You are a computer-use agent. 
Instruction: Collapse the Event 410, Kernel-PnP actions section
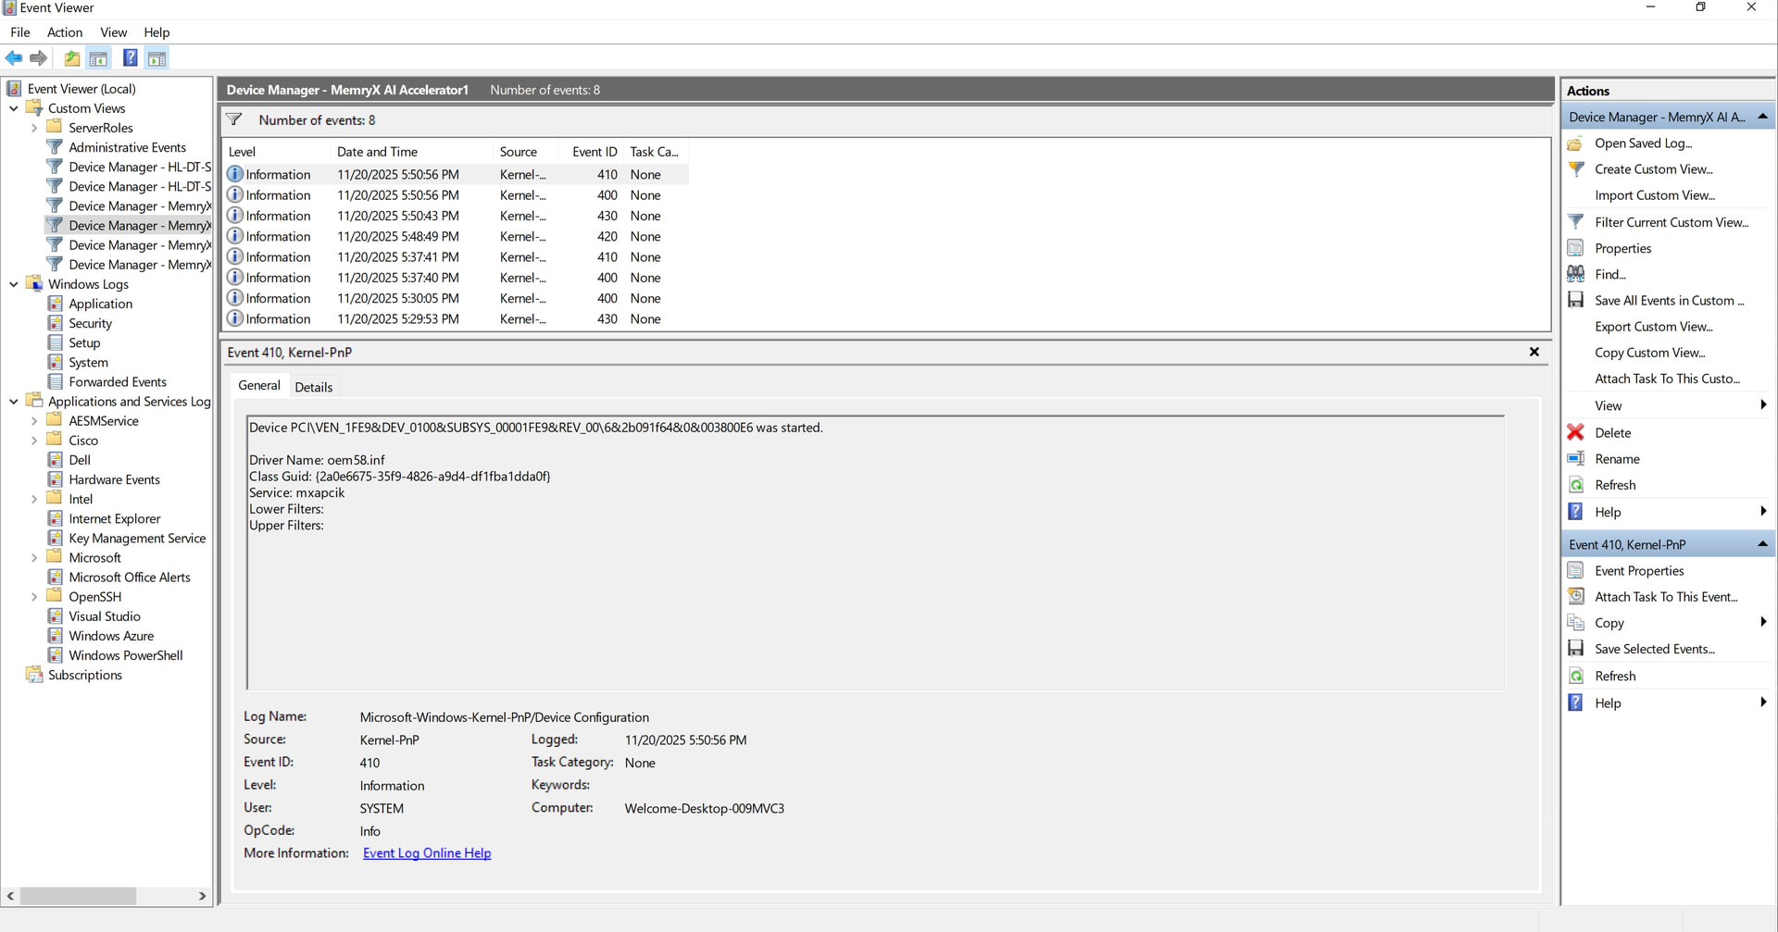coord(1762,544)
